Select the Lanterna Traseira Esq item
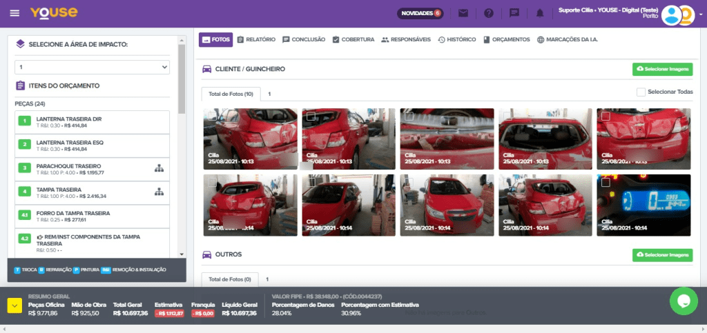Screen dimensions: 707x333 click(x=92, y=145)
